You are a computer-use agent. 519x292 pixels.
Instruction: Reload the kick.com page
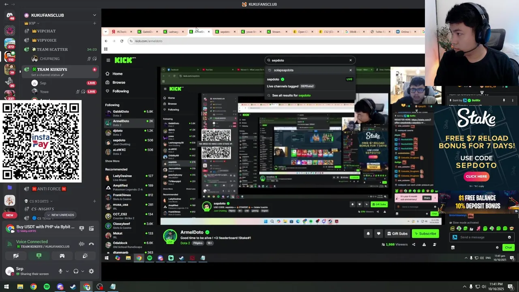coord(122,41)
